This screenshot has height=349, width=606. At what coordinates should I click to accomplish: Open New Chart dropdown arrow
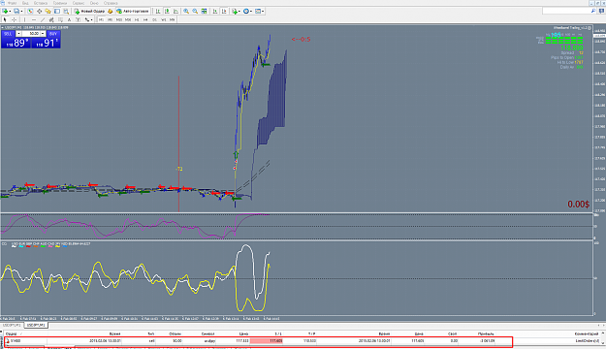pos(10,12)
